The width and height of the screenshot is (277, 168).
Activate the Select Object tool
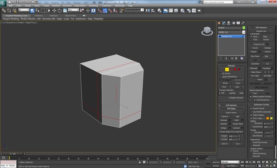tap(33, 11)
